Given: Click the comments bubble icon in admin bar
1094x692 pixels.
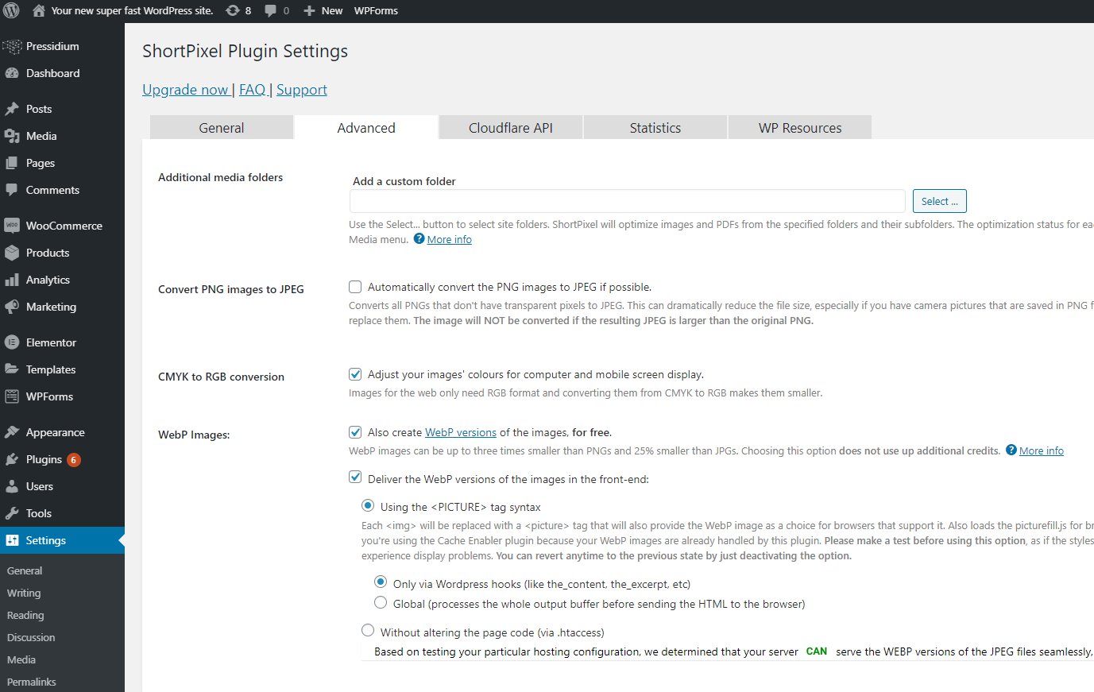Looking at the screenshot, I should (x=271, y=10).
